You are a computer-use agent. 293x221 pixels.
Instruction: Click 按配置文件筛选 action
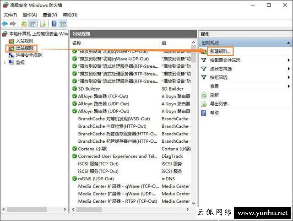[x=225, y=60]
